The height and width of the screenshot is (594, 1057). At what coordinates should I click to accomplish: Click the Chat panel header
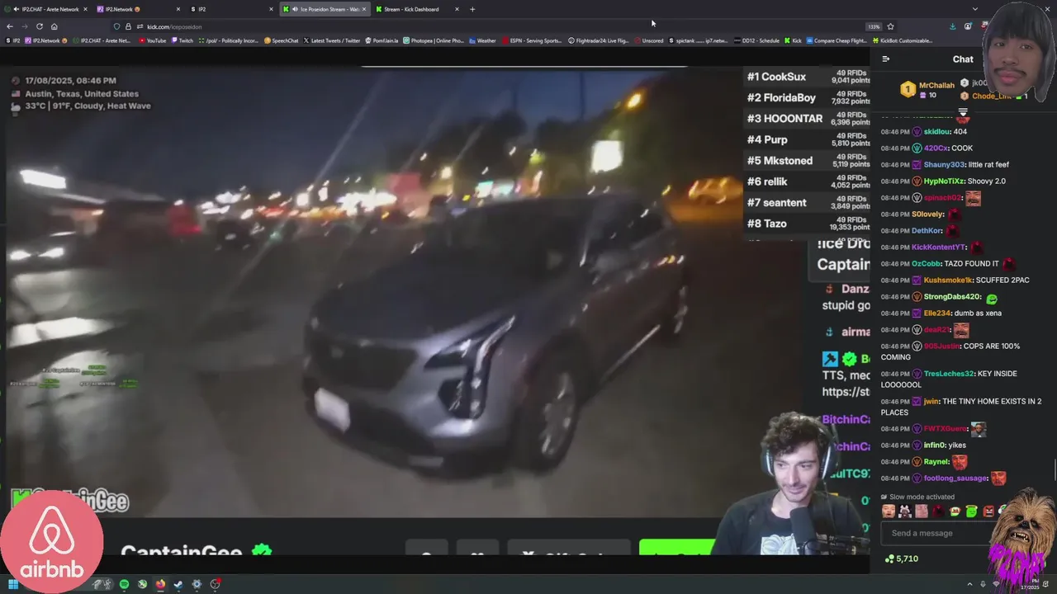(x=963, y=59)
